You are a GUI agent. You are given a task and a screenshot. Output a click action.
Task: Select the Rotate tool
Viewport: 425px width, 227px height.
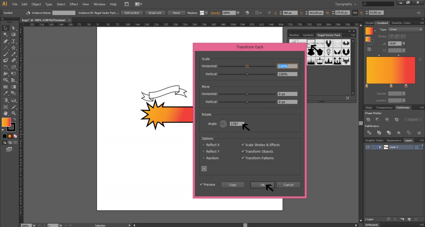(6, 67)
